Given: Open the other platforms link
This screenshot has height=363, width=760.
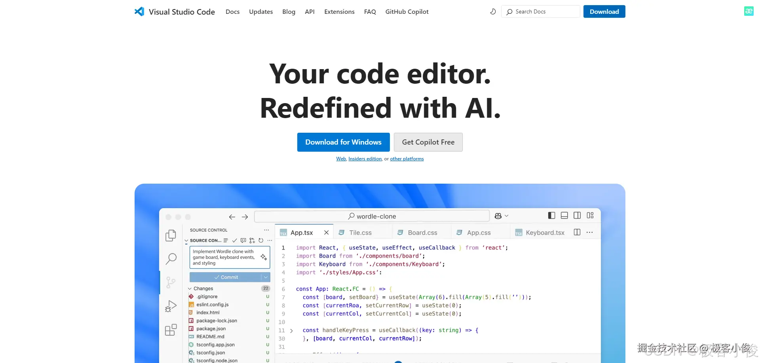Looking at the screenshot, I should (407, 159).
